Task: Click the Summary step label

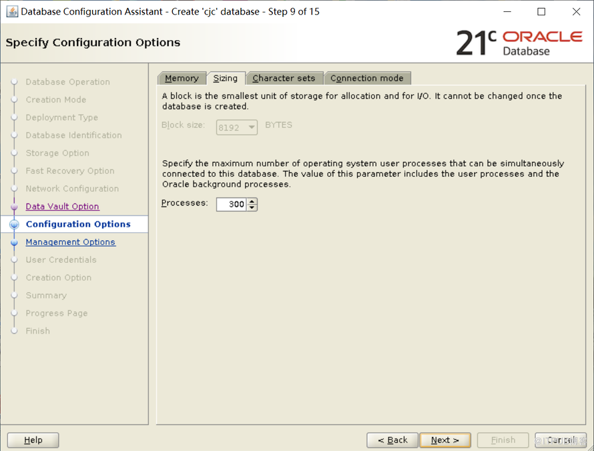Action: click(x=46, y=296)
